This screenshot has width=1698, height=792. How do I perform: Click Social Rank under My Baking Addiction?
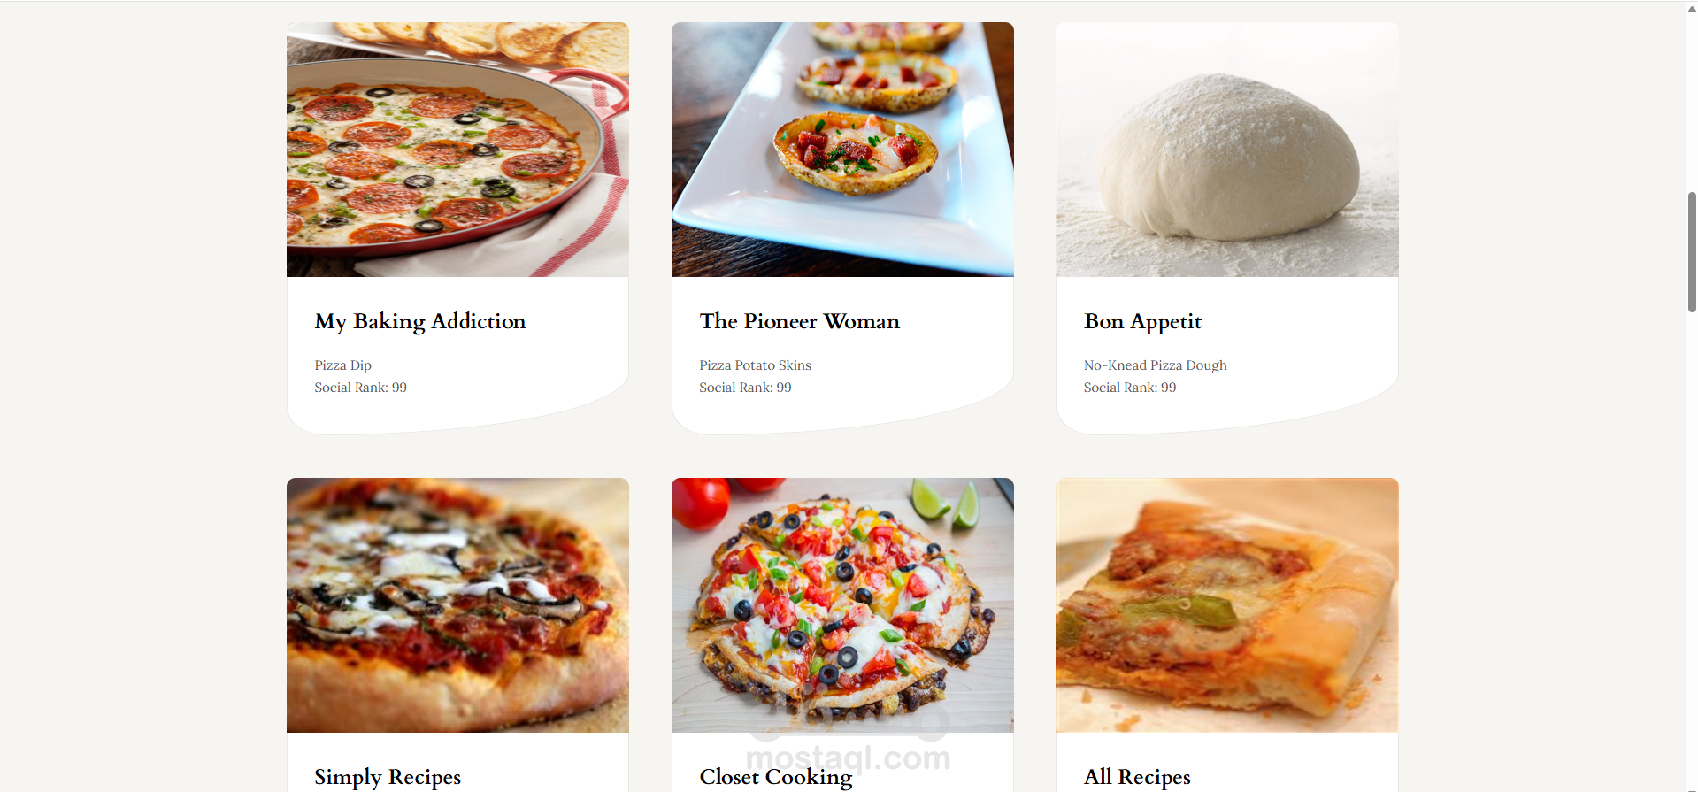coord(360,388)
